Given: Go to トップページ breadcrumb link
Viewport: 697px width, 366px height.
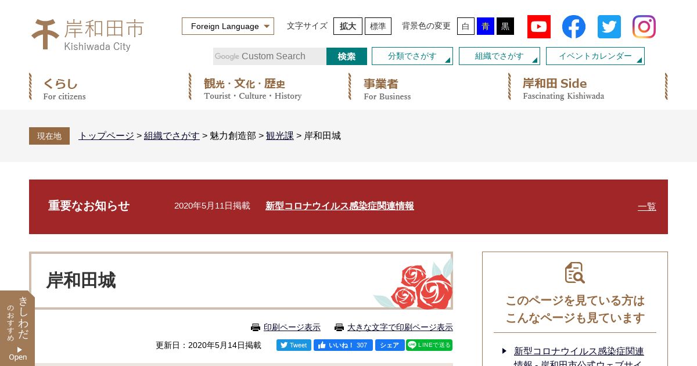Looking at the screenshot, I should (106, 135).
